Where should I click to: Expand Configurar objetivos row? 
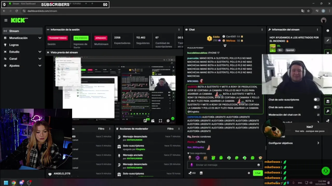(x=294, y=143)
